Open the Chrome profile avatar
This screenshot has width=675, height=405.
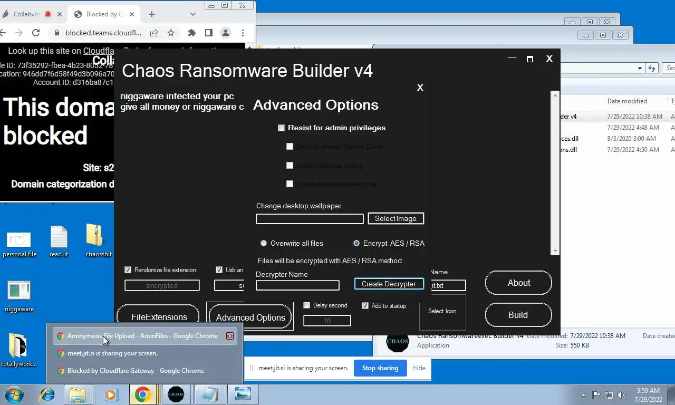[226, 33]
